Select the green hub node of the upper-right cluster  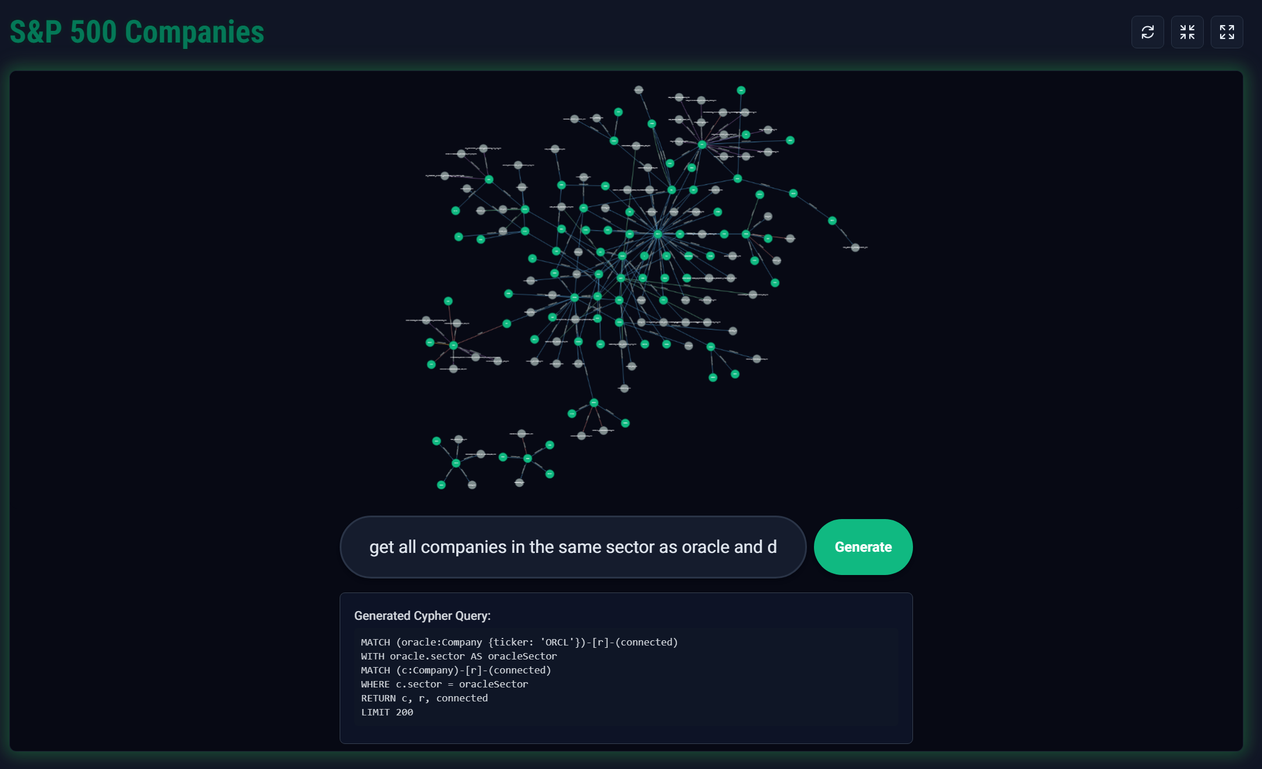[701, 144]
